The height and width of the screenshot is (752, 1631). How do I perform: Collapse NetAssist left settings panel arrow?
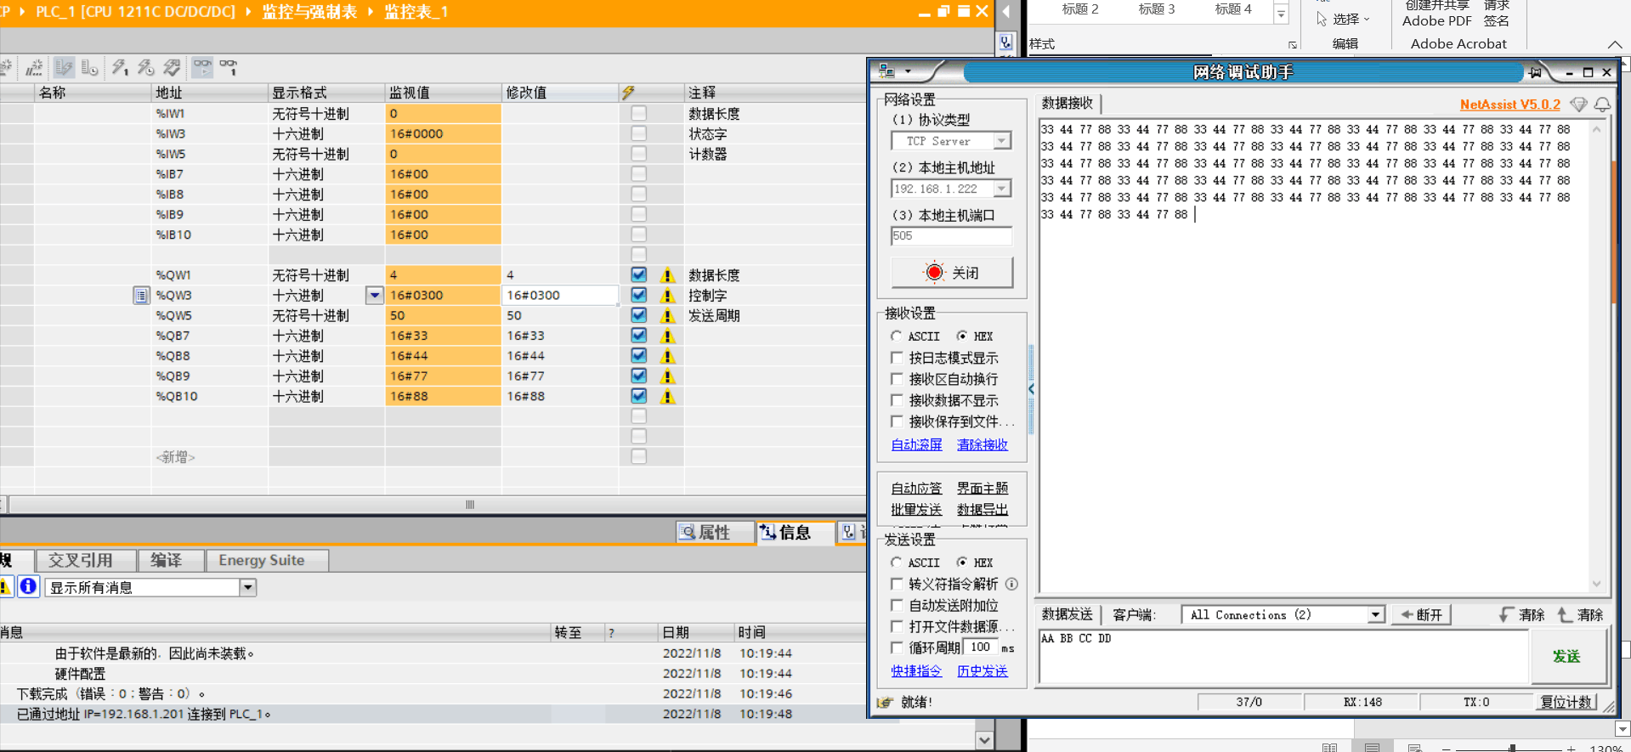(1031, 389)
